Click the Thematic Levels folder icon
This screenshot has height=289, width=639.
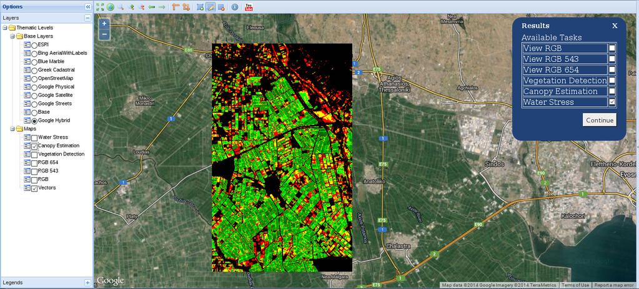[12, 27]
